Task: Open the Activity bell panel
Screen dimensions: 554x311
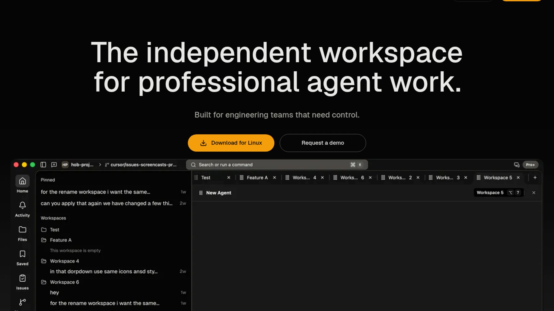Action: click(x=22, y=209)
